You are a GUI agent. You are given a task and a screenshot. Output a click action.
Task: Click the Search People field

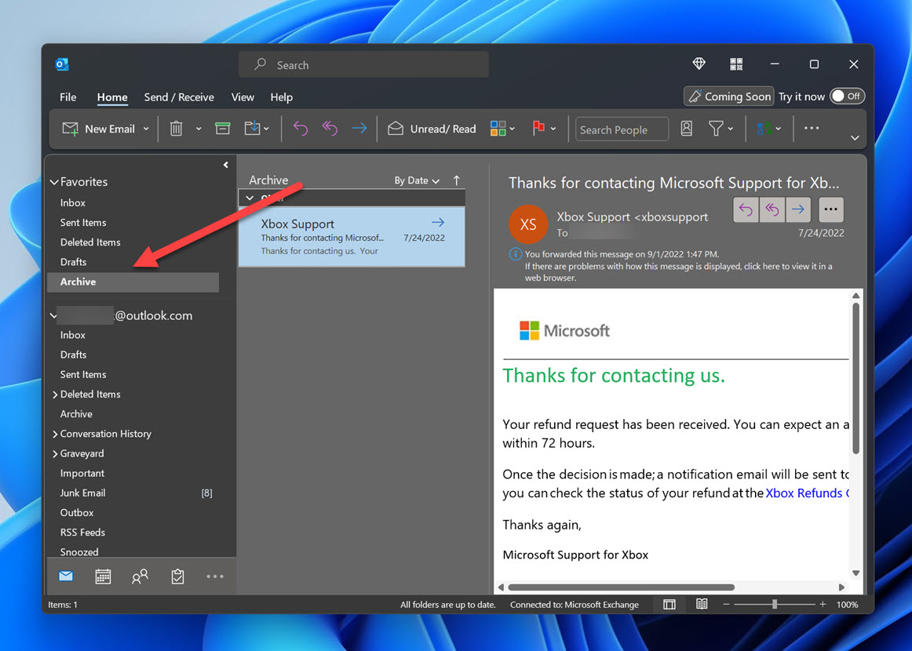tap(622, 129)
